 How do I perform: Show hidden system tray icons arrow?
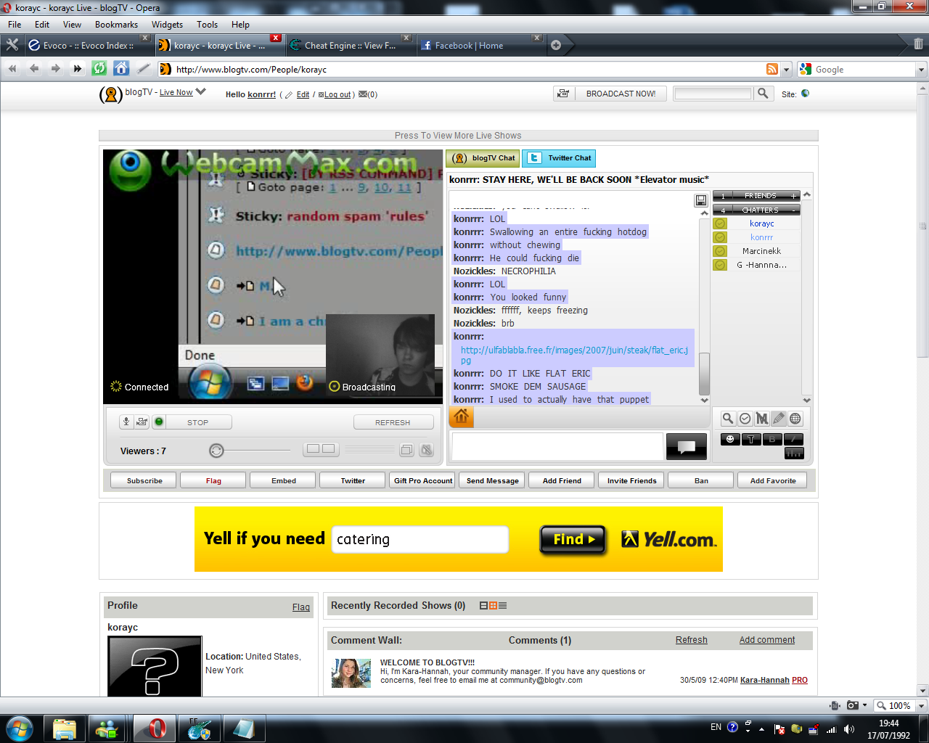point(761,729)
